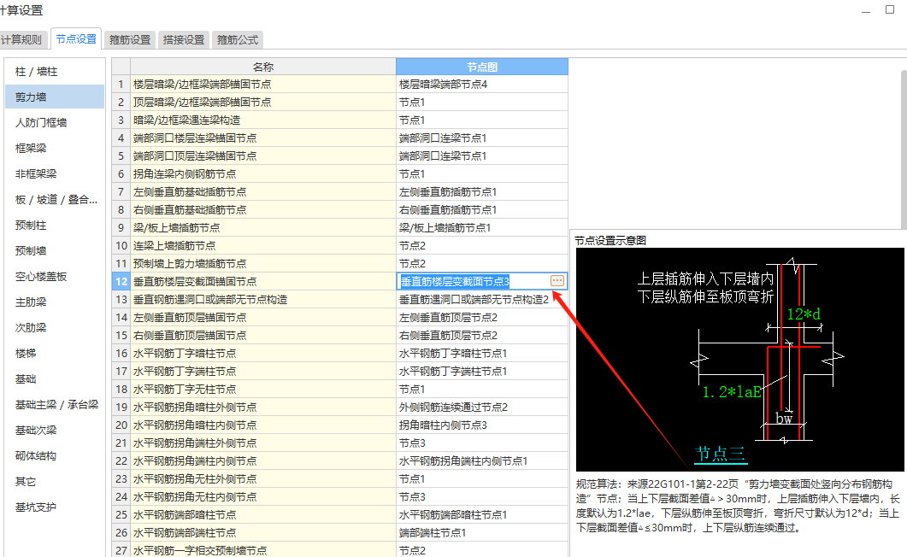907x557 pixels.
Task: Click cell 水平钢筋丁字暗柱节点1
Action: pos(482,353)
